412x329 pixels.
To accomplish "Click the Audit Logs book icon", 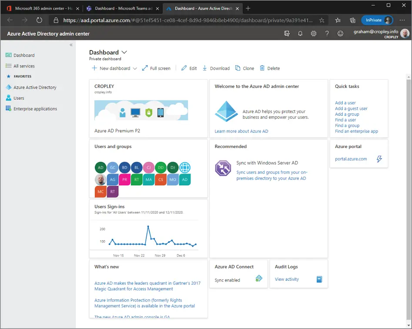I will point(319,279).
